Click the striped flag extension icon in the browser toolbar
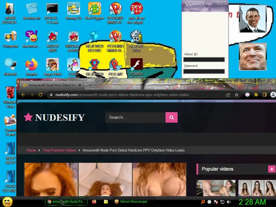The image size is (276, 207). [247, 95]
